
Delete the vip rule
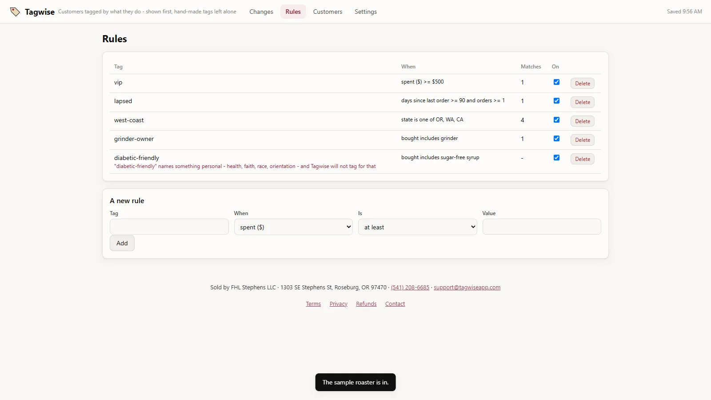pyautogui.click(x=583, y=83)
